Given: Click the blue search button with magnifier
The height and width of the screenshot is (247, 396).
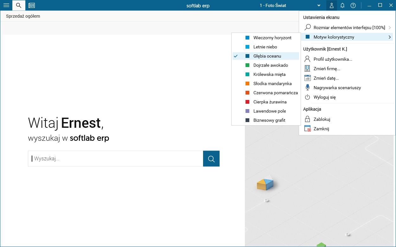Looking at the screenshot, I should (x=211, y=159).
